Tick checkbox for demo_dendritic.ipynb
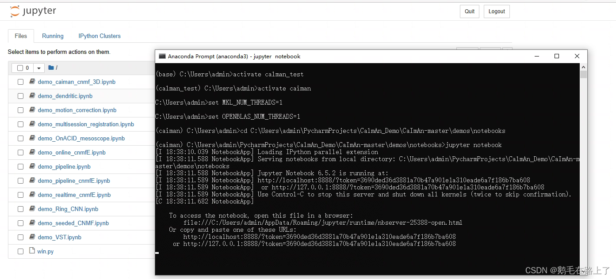This screenshot has height=279, width=616. 20,96
